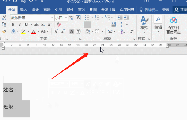Click the 班级： text line
Viewport: 187px width, 120px height.
click(x=10, y=106)
